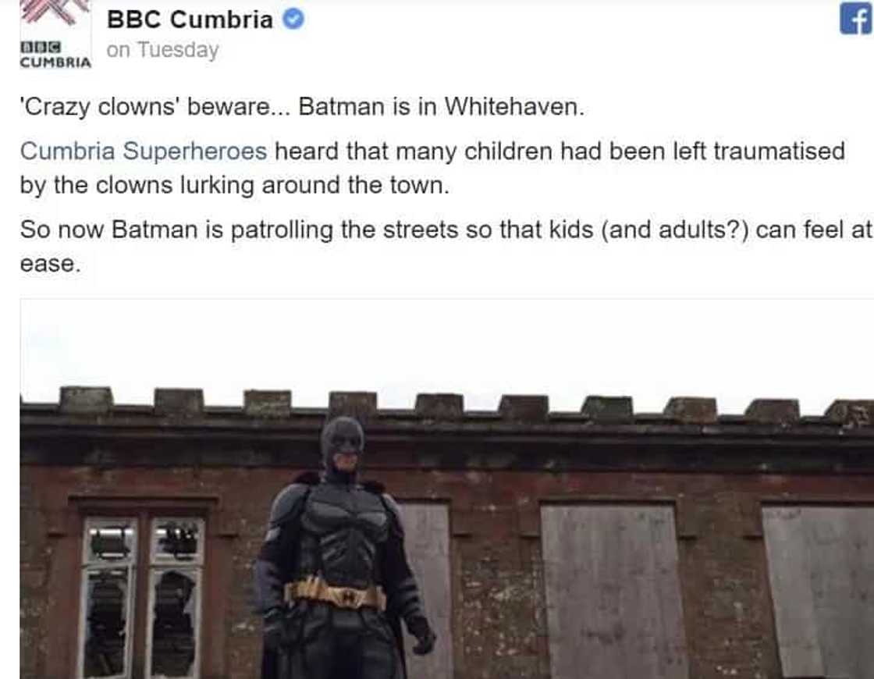Open the 'on Tuesday' post timestamp
This screenshot has height=679, width=874.
(162, 50)
